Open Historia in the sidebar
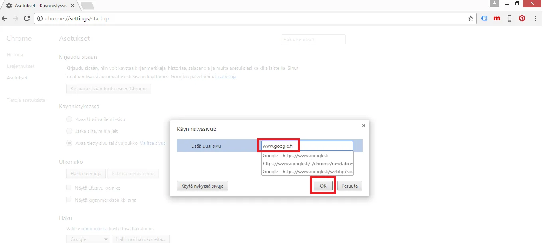 [15, 55]
